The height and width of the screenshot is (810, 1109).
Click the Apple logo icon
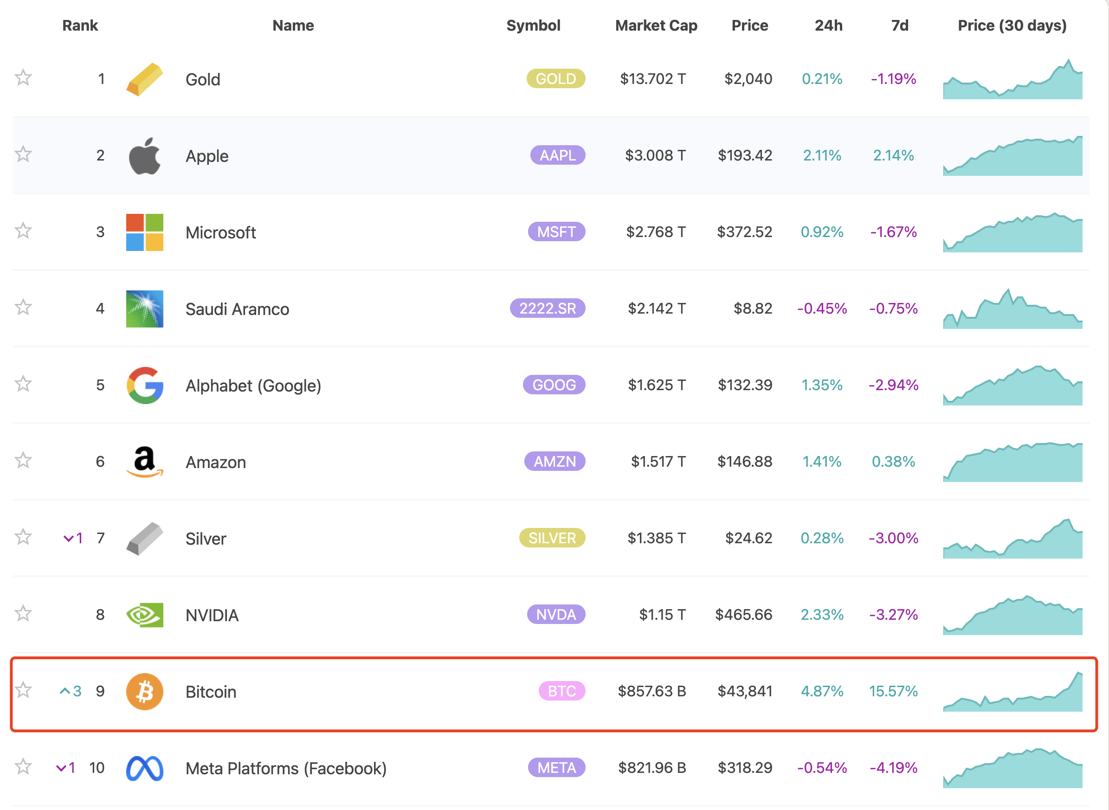coord(144,156)
